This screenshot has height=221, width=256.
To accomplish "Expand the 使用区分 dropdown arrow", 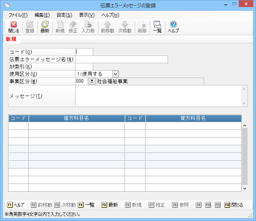I will pyautogui.click(x=115, y=74).
